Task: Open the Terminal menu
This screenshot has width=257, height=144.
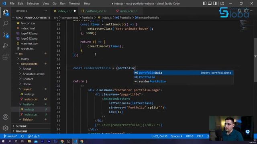Action: point(75,4)
